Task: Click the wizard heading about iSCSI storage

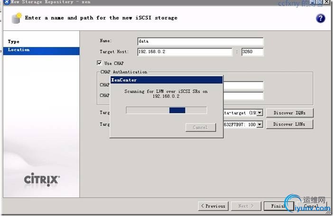Action: tap(101, 18)
